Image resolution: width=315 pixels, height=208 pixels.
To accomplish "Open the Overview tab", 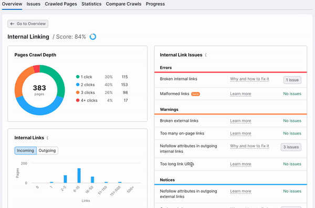I will 12,4.
